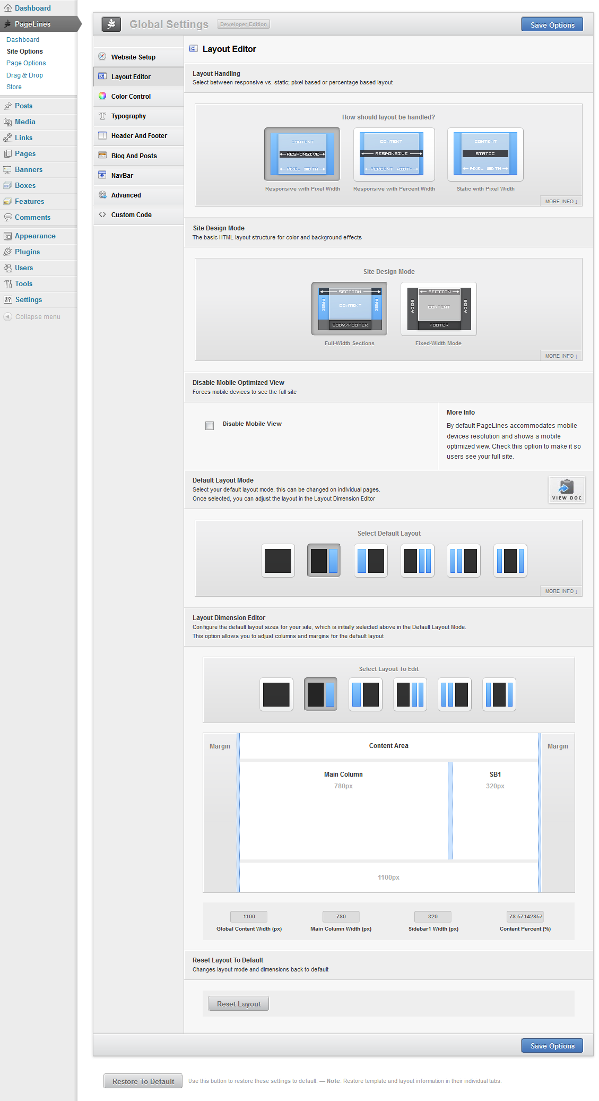Select Static with Pixel Width layout
Viewport: 599px width, 1101px height.
(x=485, y=154)
